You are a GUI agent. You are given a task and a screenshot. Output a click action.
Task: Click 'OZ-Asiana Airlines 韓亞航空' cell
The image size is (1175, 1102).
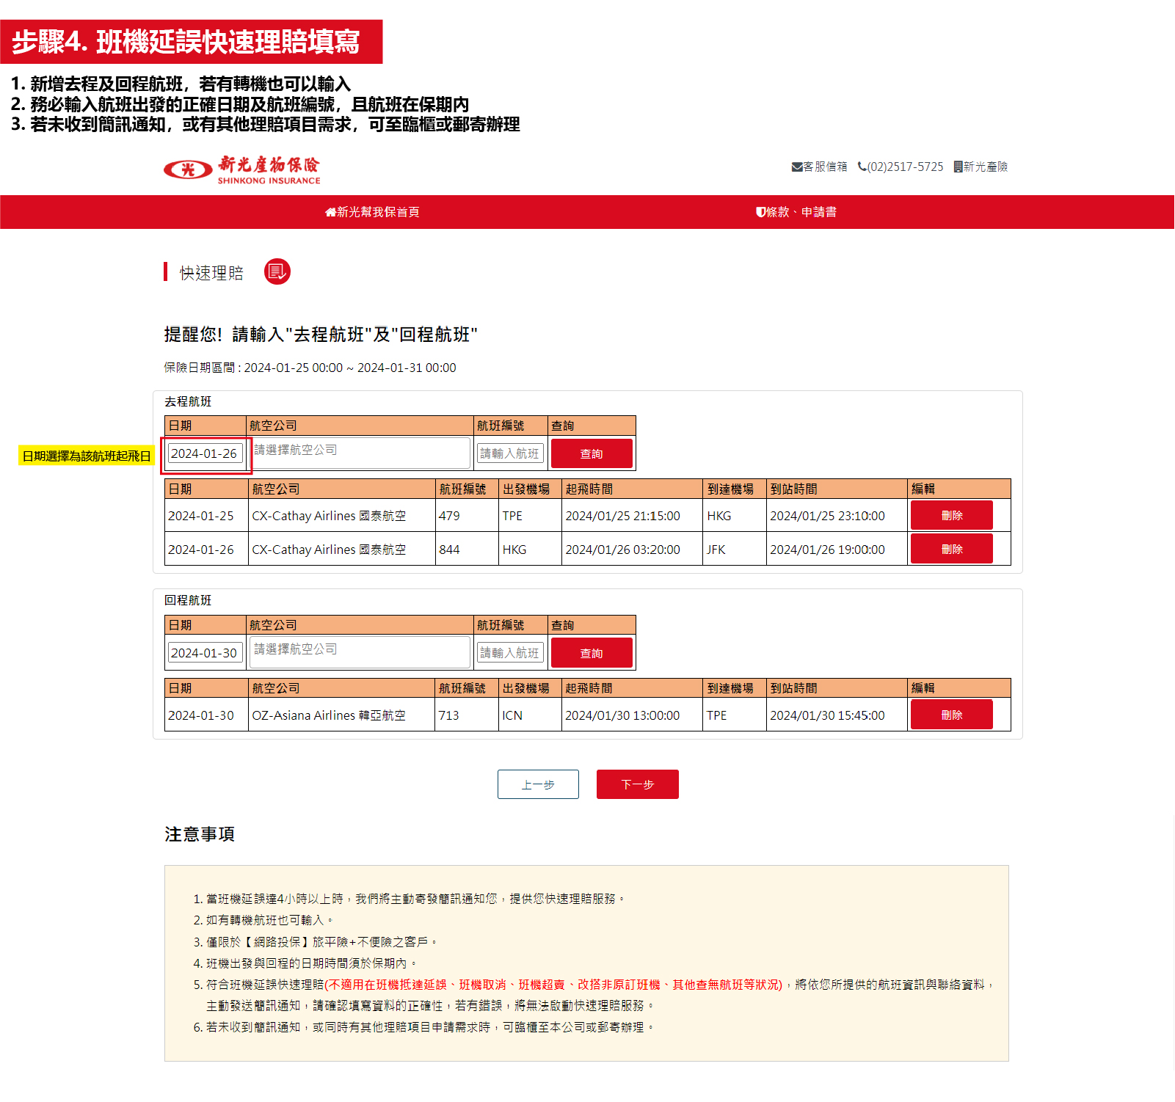[341, 715]
